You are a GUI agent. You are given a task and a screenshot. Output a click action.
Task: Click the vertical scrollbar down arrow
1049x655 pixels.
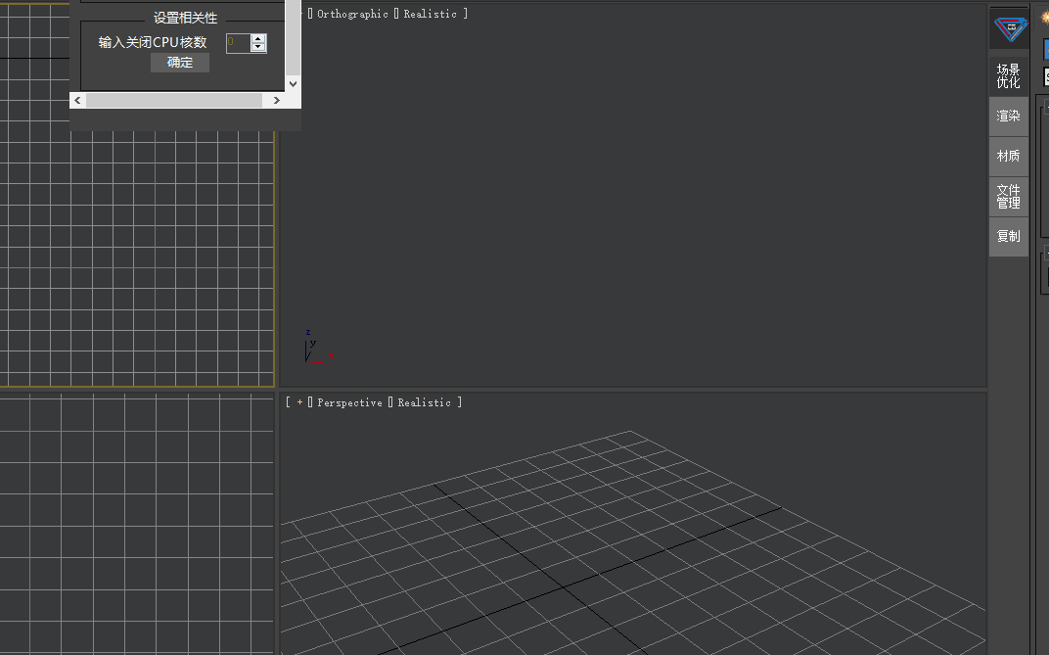pos(294,85)
